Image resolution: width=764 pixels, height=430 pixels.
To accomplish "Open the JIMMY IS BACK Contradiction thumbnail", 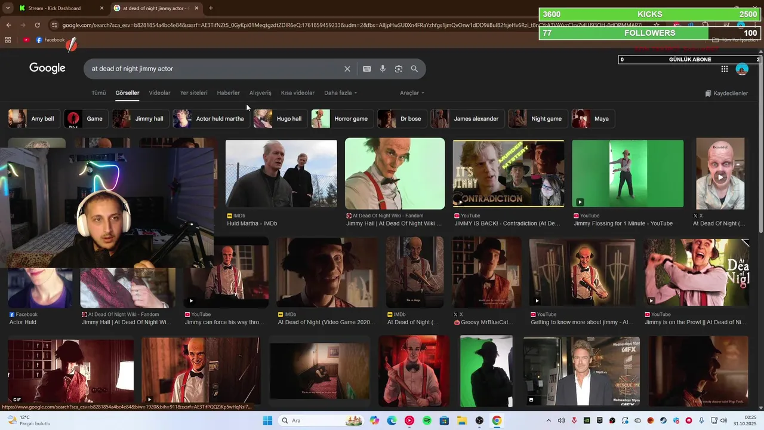I will click(509, 173).
